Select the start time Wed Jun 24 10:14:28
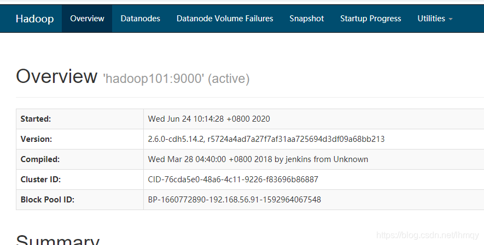Image resolution: width=484 pixels, height=245 pixels. point(209,119)
